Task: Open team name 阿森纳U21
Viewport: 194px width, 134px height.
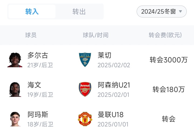Action: [114, 85]
